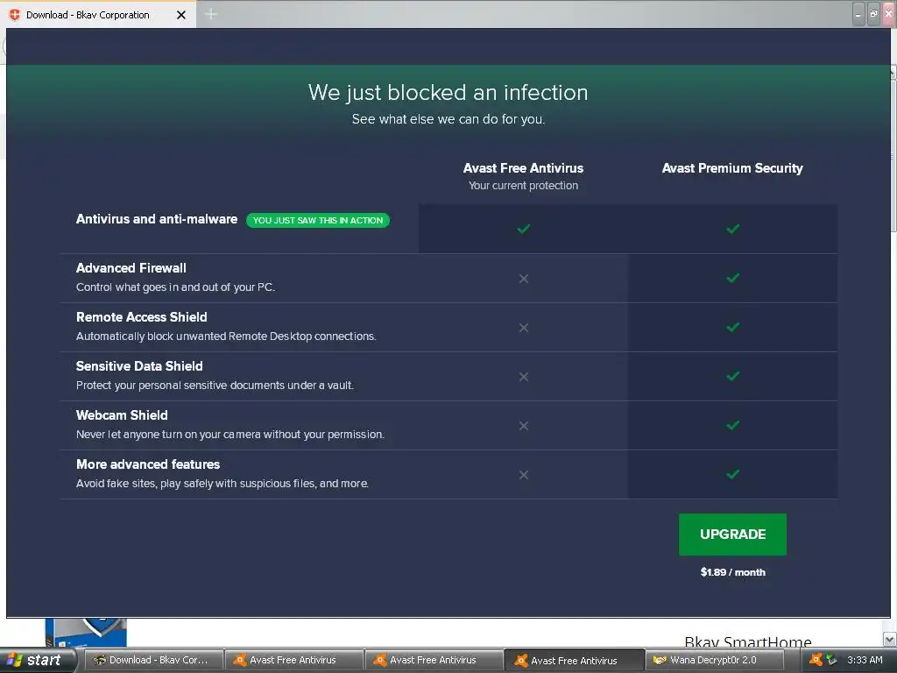Close the Download - Bkav Corporation tab
Viewport: 897px width, 673px height.
coord(180,15)
